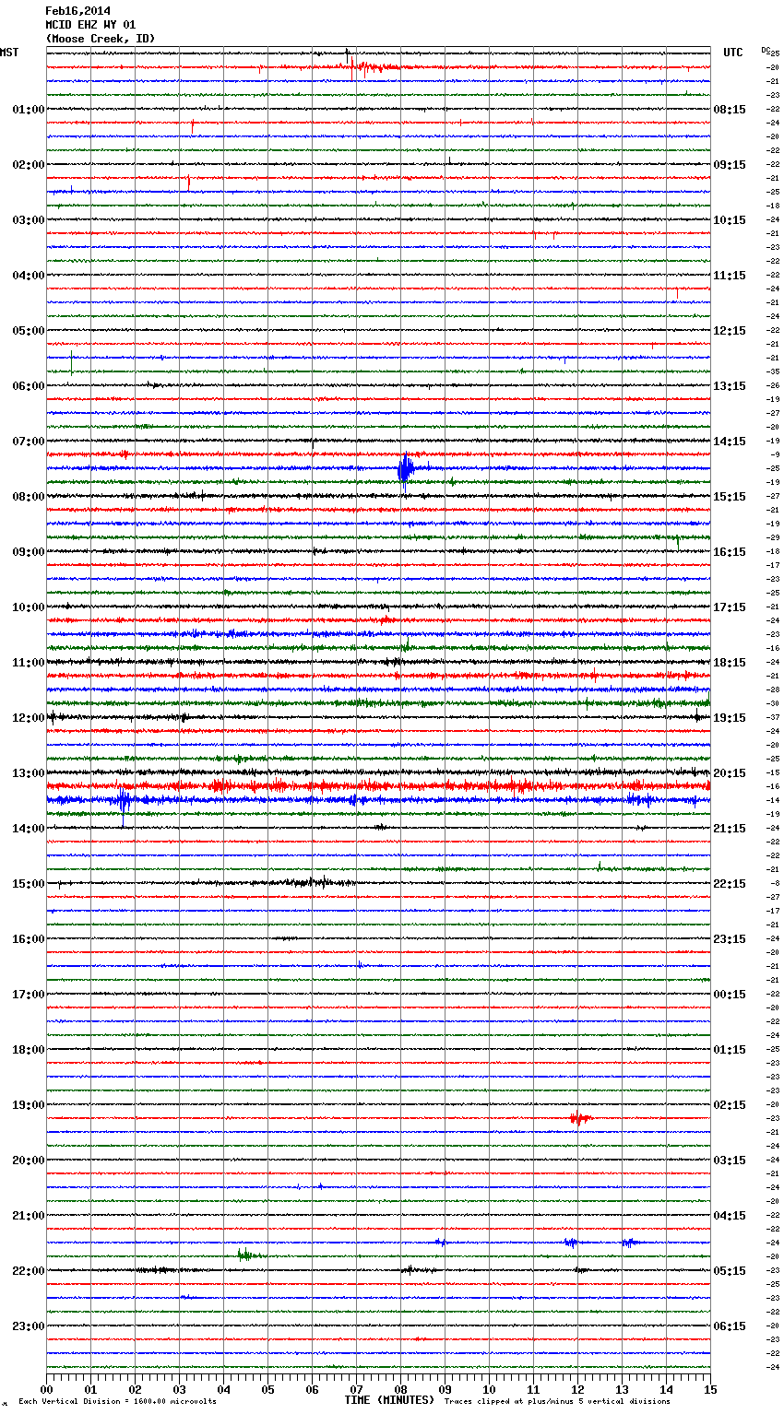Click the blue burst on trace after 13:00
This screenshot has width=784, height=1414.
(x=125, y=800)
